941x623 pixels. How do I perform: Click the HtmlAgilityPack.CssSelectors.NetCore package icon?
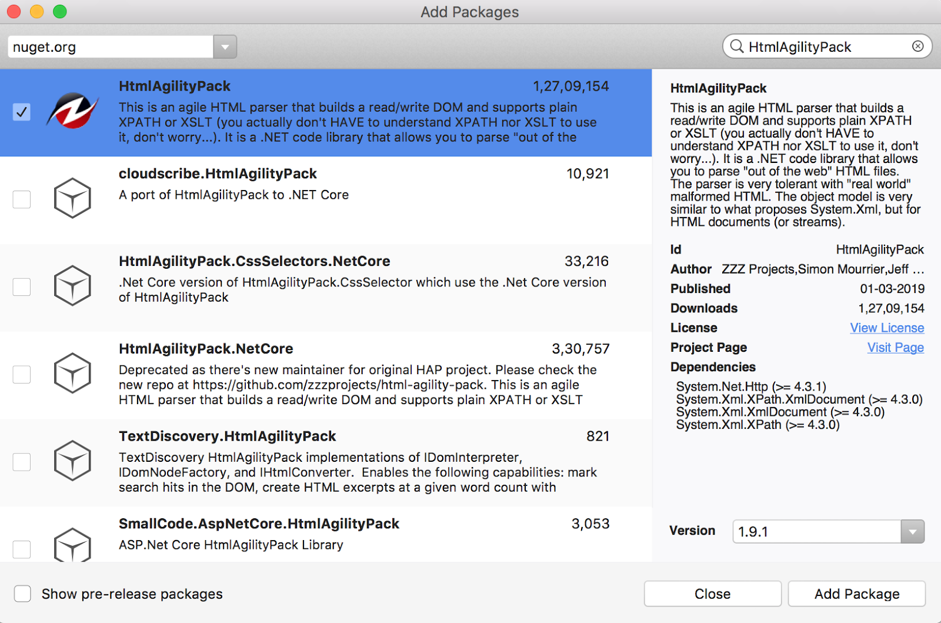coord(72,286)
